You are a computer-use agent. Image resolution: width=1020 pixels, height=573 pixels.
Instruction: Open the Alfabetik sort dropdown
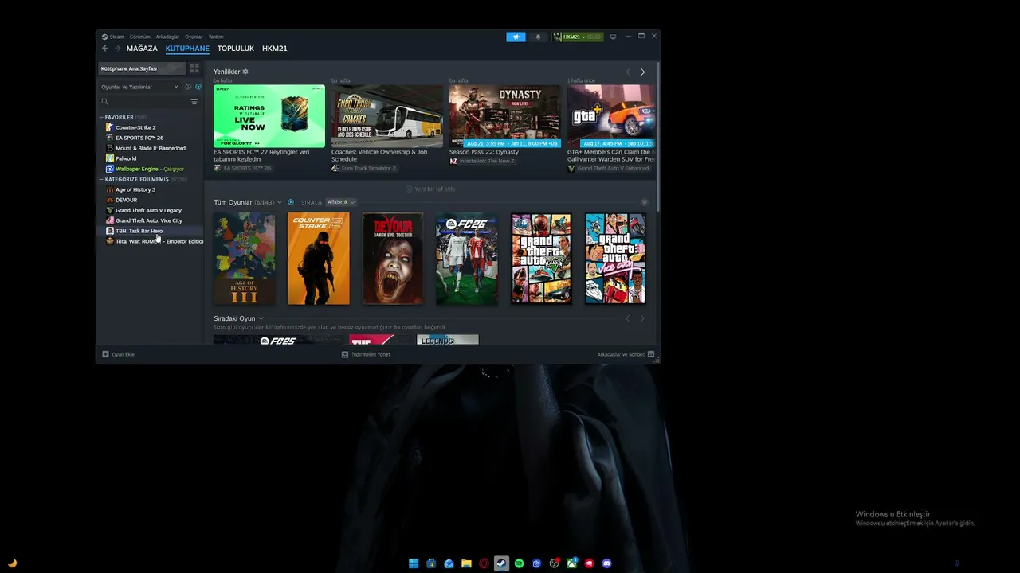(341, 202)
